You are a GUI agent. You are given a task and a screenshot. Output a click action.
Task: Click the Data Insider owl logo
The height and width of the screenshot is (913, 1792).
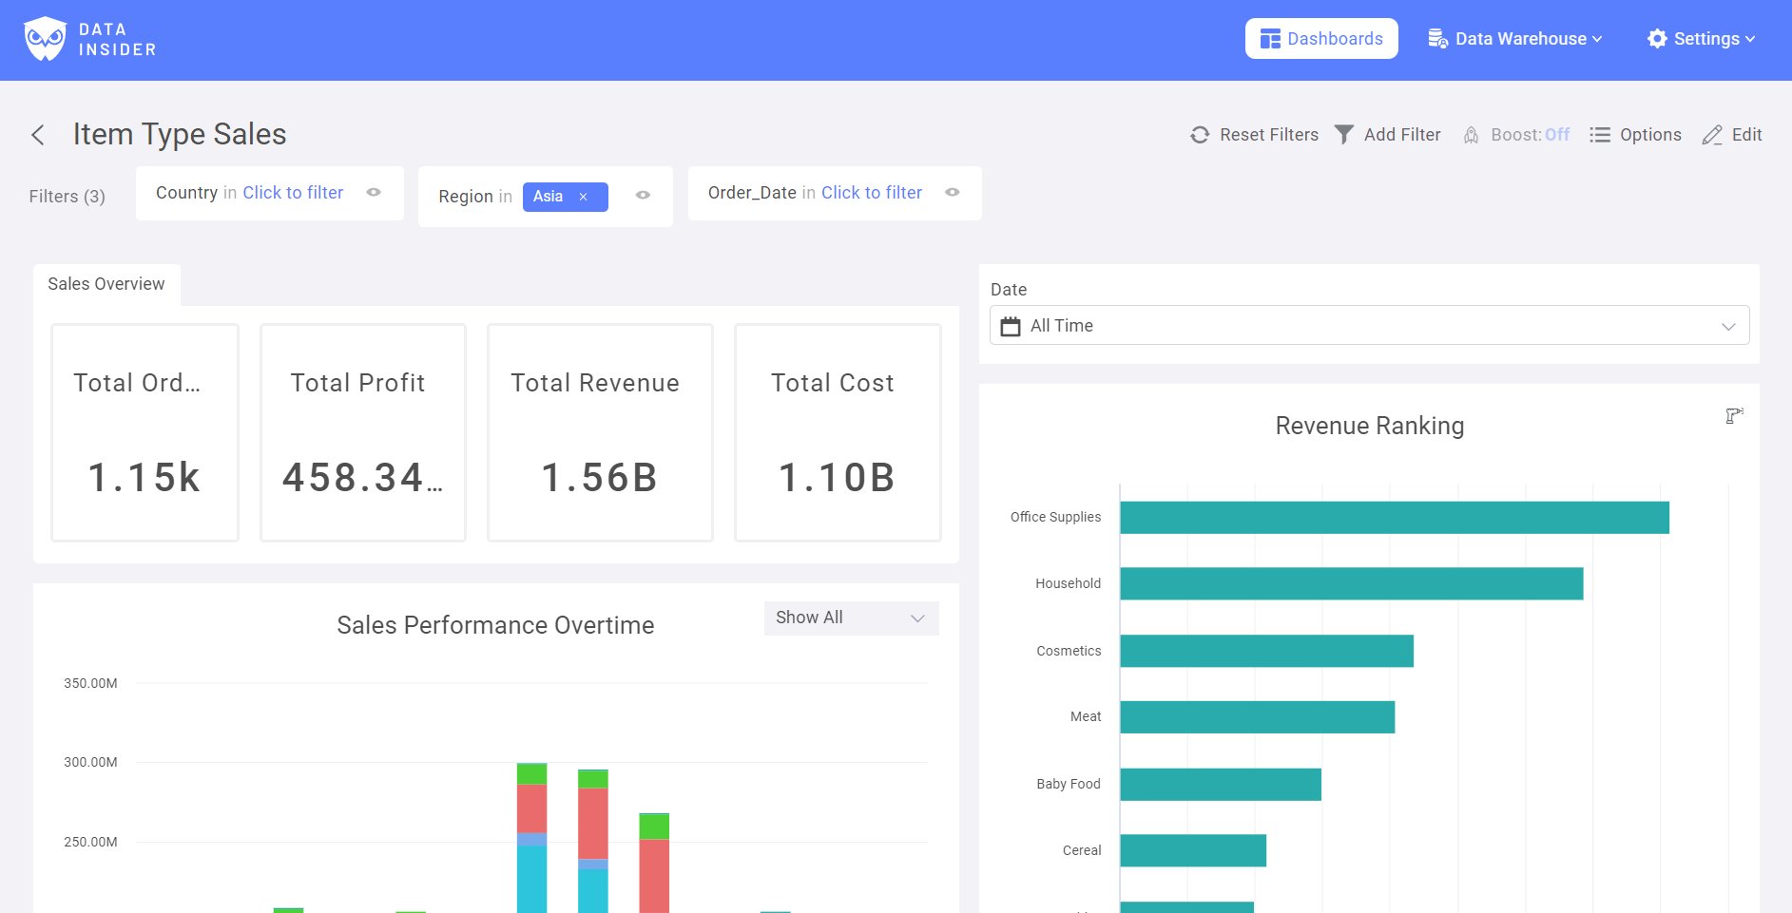(x=45, y=39)
